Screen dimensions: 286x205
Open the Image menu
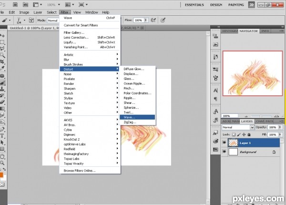click(x=24, y=12)
